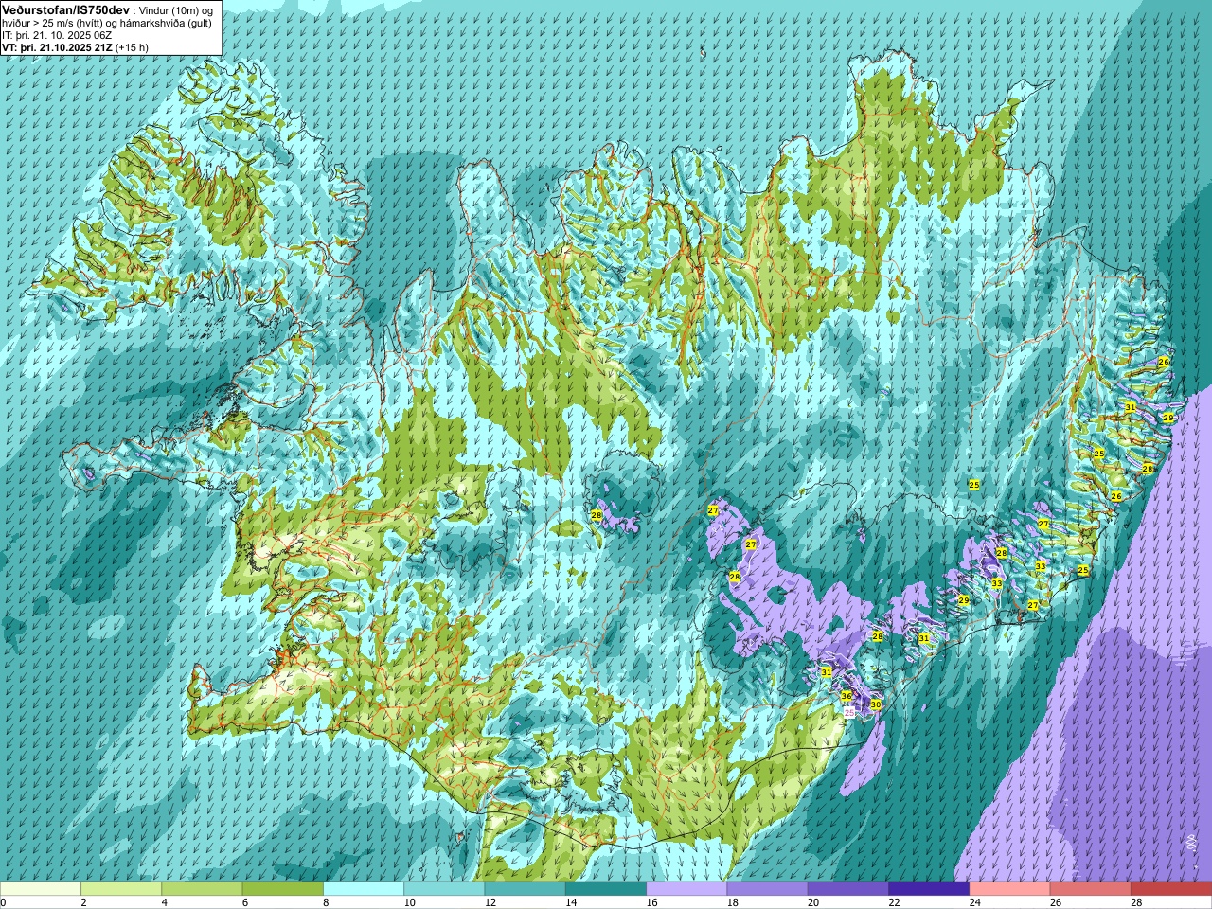Click the 2–4 m/s light green legend swatch
This screenshot has height=909, width=1212.
click(x=121, y=889)
